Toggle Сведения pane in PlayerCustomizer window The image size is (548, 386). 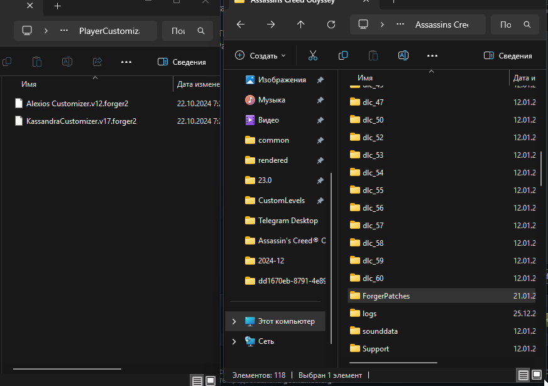pyautogui.click(x=182, y=62)
